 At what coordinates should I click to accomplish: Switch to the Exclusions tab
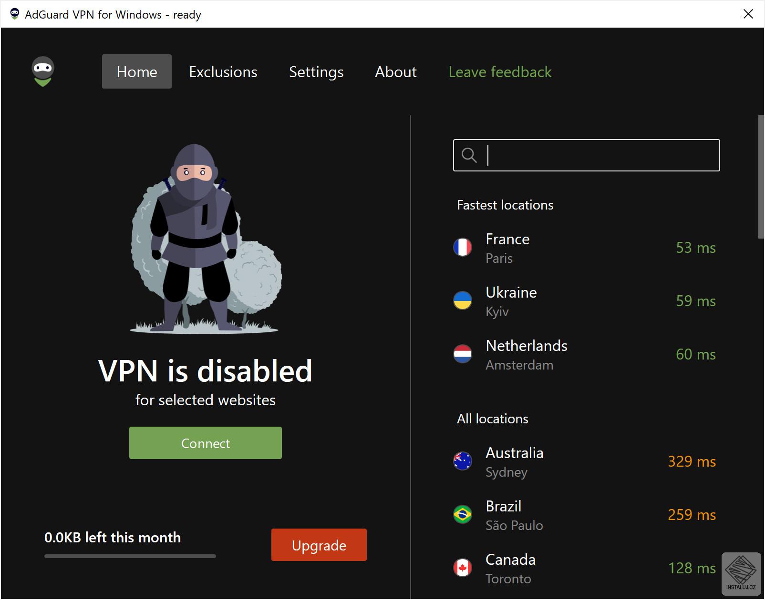[x=223, y=71]
